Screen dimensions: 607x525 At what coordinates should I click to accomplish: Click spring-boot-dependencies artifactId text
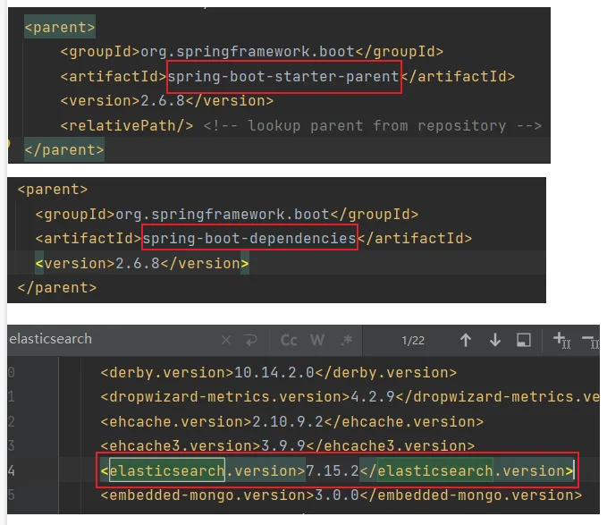(249, 239)
